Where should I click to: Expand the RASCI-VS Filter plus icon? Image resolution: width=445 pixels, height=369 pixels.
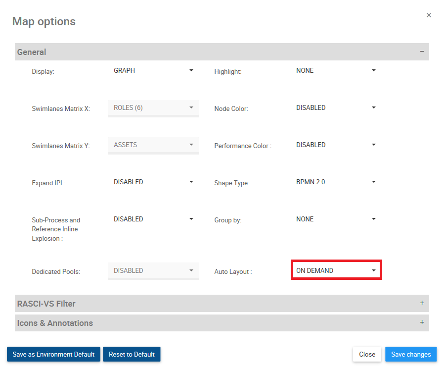tap(422, 303)
